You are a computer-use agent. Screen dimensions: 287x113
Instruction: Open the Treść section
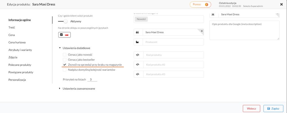12,27
